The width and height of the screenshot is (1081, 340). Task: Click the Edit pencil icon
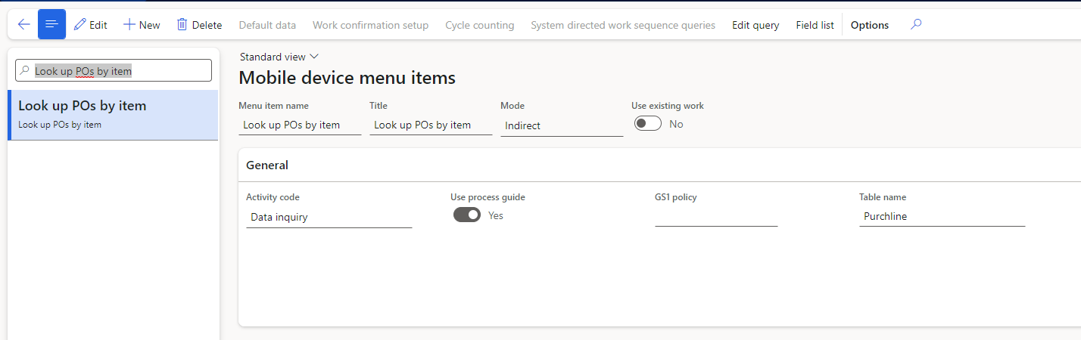tap(80, 25)
